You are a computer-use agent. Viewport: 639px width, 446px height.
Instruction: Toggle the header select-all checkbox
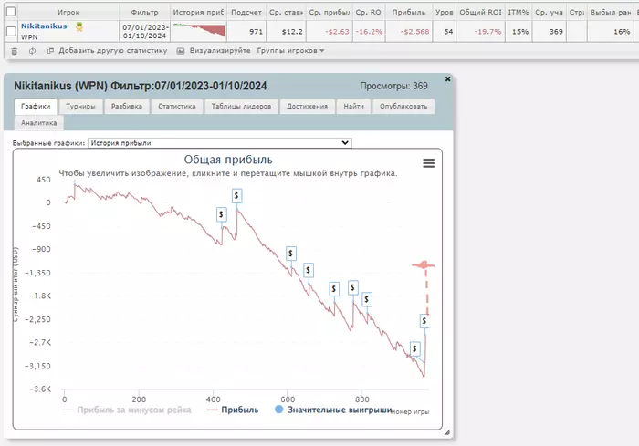11,12
